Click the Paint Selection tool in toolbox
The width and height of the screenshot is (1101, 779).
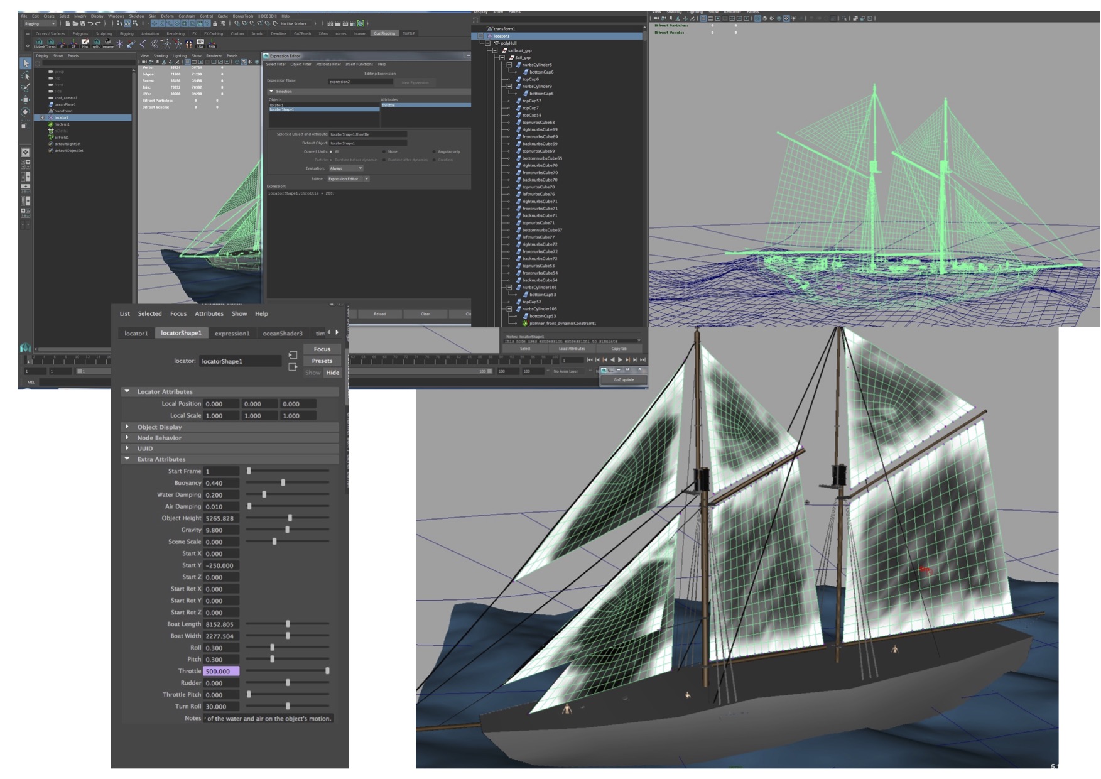point(26,87)
